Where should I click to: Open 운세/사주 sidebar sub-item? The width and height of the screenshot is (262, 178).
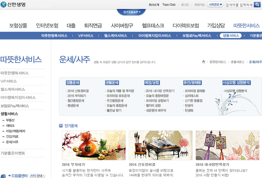[12, 142]
